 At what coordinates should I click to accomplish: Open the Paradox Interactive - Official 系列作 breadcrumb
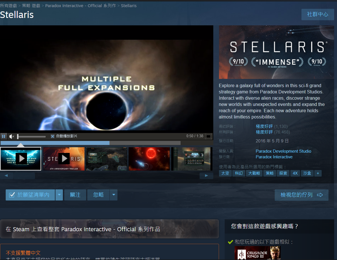click(80, 6)
